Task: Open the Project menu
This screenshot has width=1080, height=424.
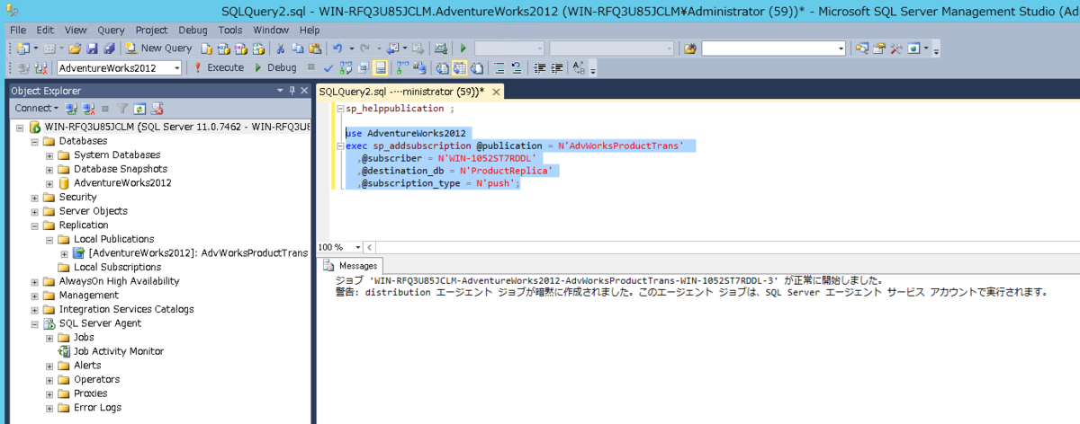Action: point(151,30)
